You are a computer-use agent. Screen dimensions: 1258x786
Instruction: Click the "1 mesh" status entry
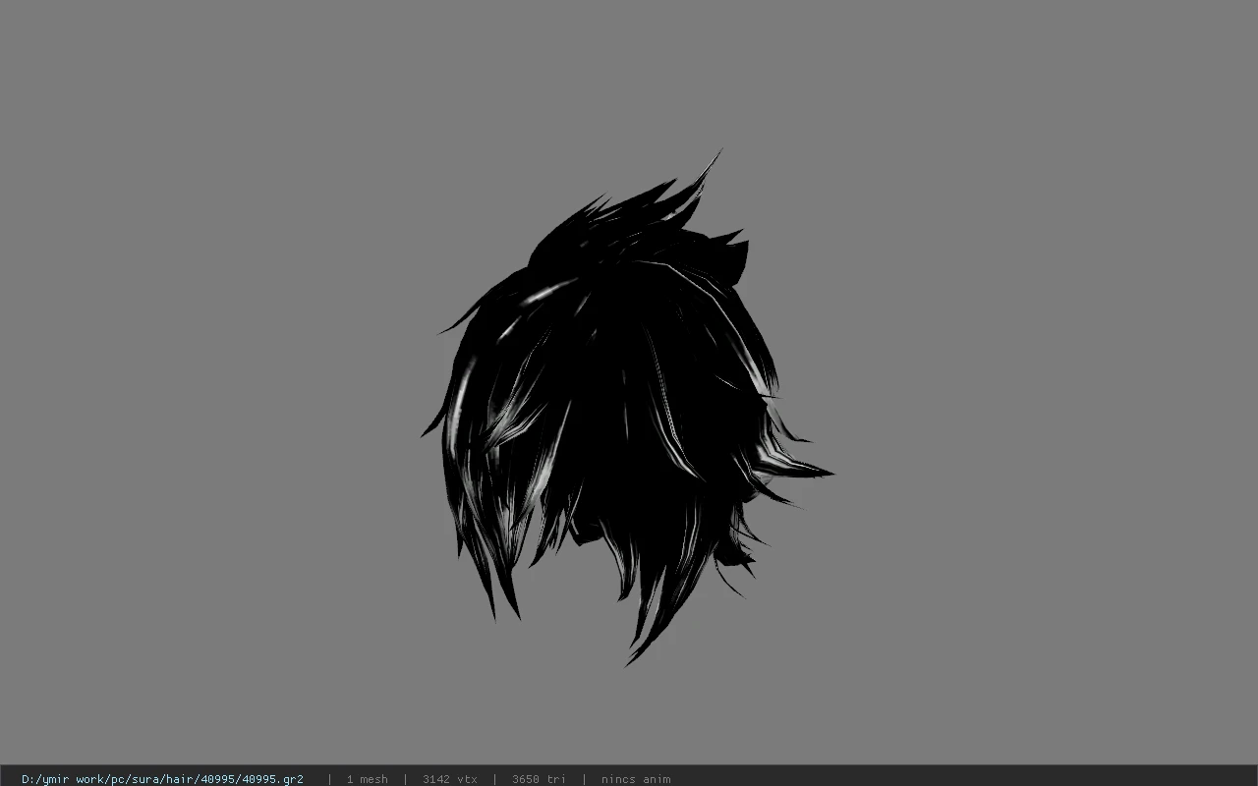367,779
